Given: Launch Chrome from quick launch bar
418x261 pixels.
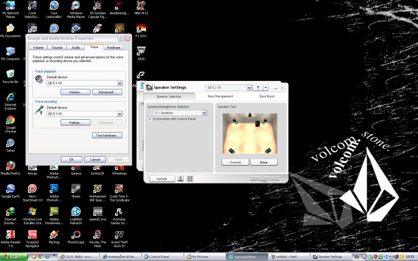Looking at the screenshot, I should click(41, 257).
